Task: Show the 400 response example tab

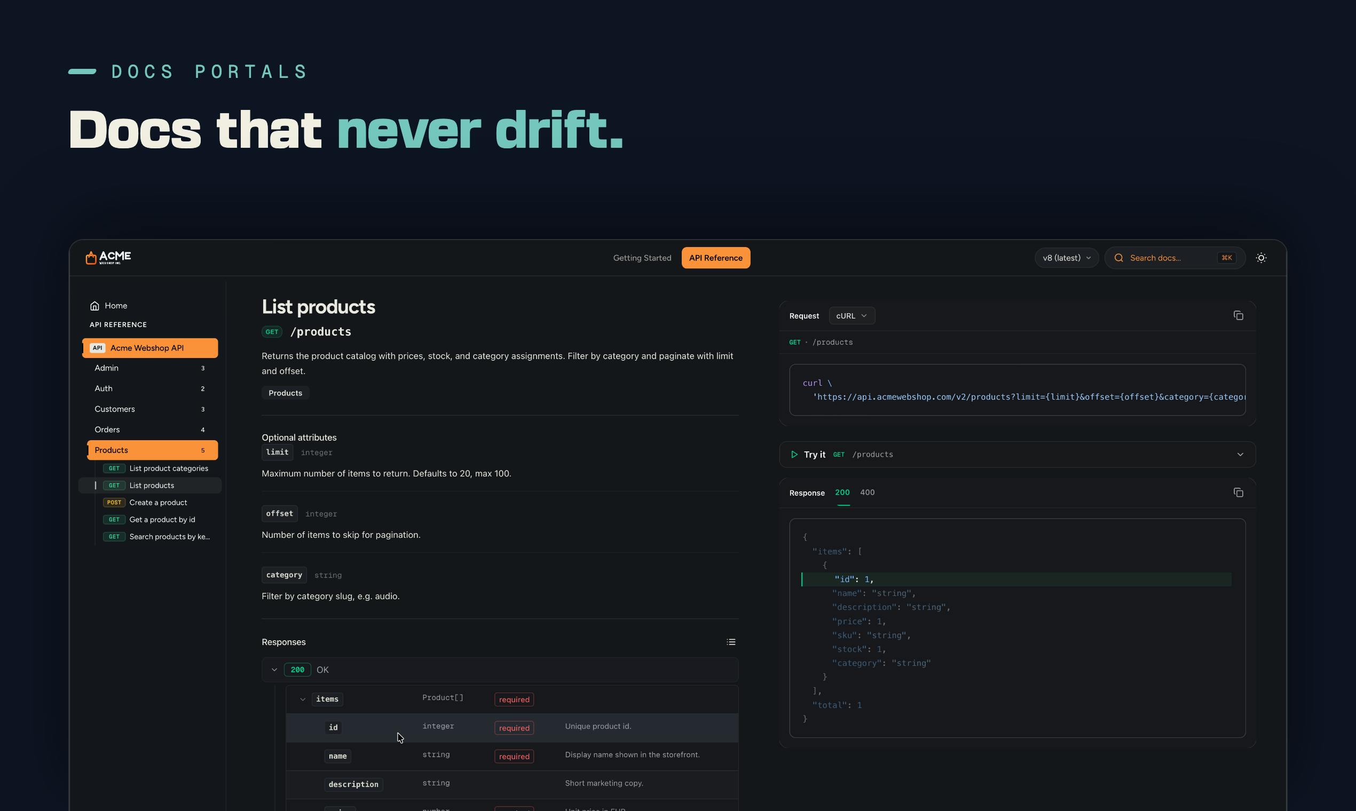Action: [867, 492]
